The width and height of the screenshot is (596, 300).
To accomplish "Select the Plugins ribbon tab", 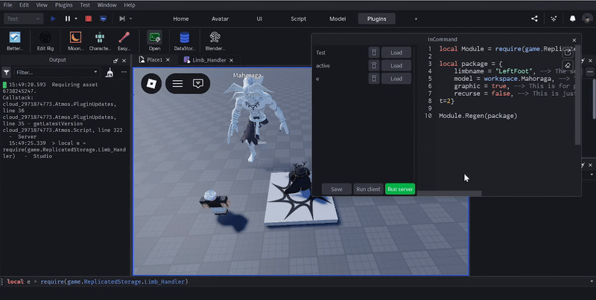I will click(377, 19).
